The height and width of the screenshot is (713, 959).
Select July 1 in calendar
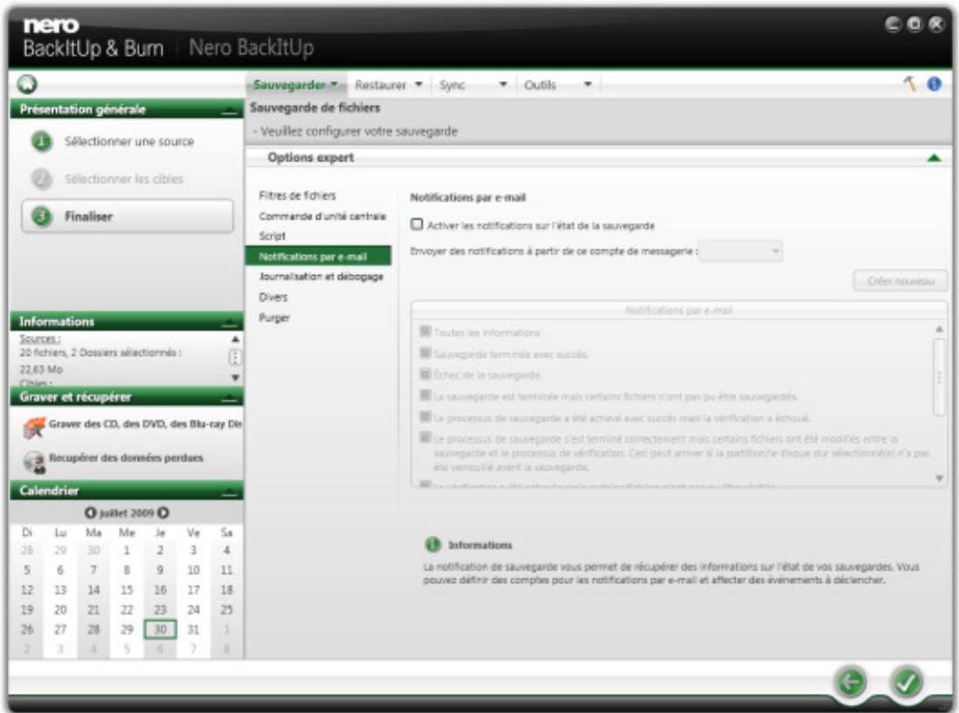pyautogui.click(x=127, y=550)
